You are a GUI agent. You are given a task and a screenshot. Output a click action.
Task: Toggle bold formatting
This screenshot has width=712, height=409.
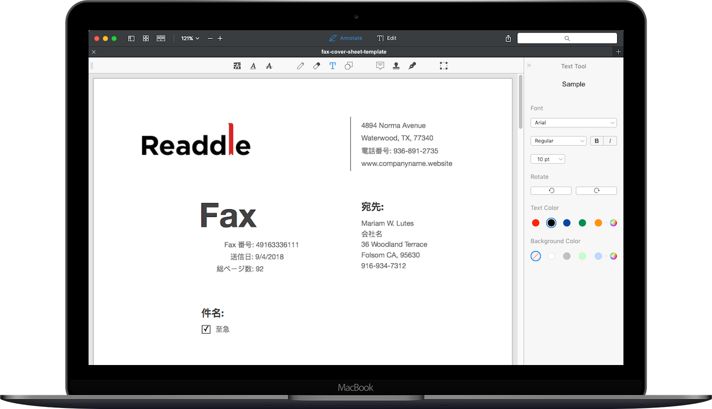tap(597, 141)
